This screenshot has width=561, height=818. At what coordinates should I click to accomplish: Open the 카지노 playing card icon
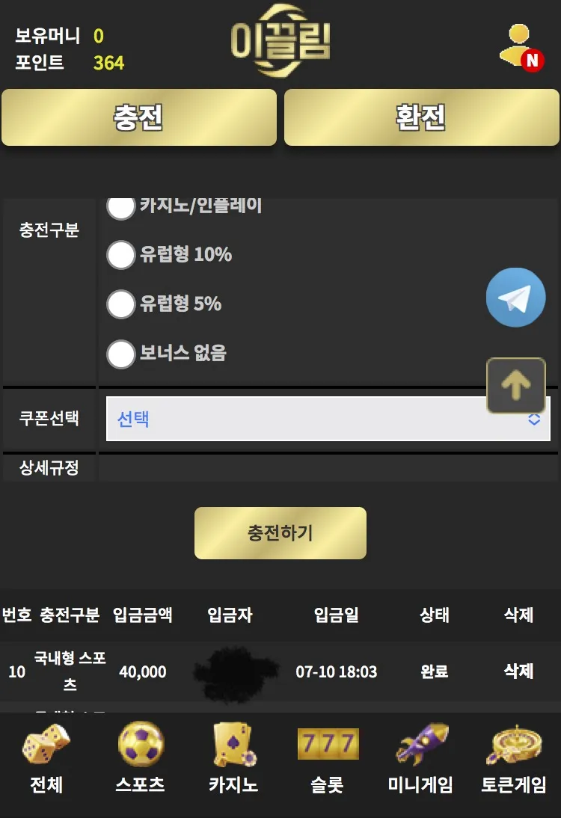coord(234,744)
